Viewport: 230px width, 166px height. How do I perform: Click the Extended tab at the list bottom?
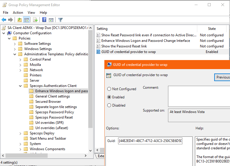tap(101, 156)
